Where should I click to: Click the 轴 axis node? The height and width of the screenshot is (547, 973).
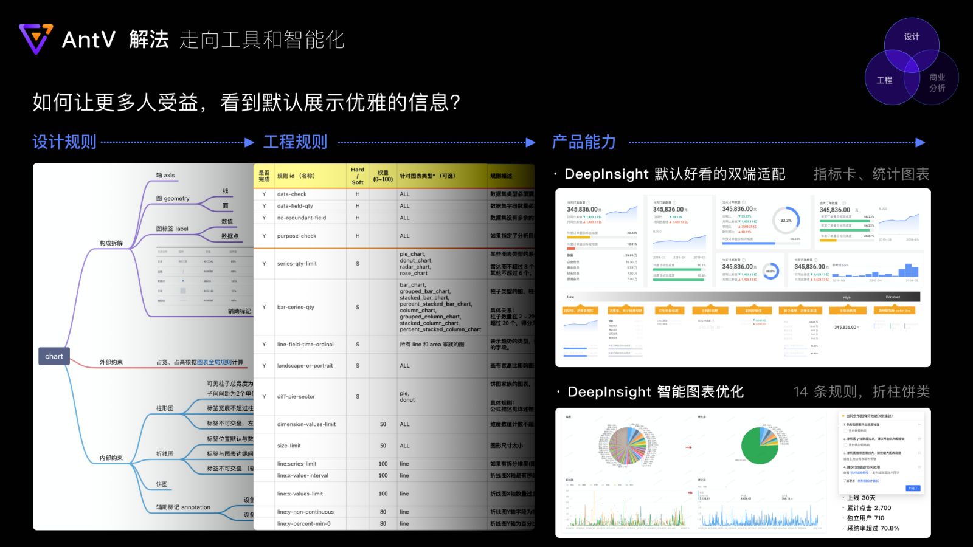[165, 175]
